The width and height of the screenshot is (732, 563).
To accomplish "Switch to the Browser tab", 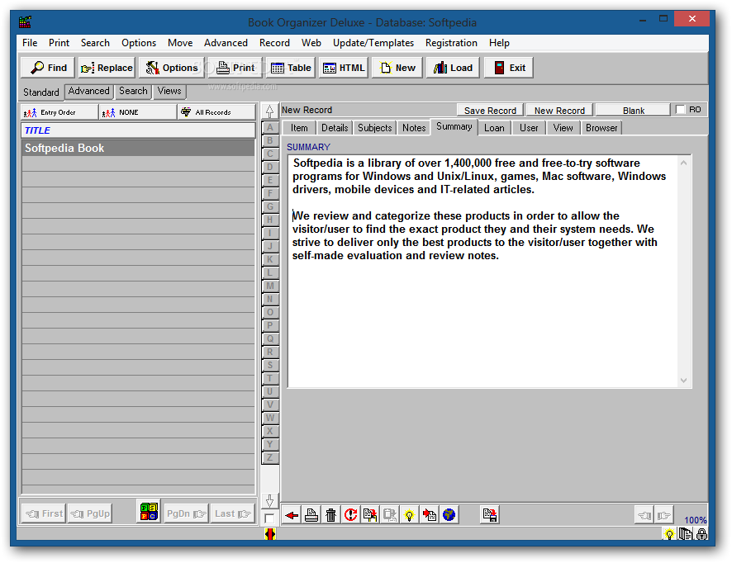I will point(601,128).
